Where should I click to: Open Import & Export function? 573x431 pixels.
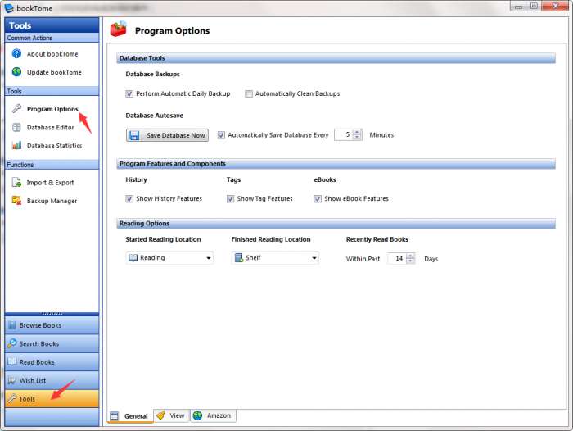[x=50, y=183]
